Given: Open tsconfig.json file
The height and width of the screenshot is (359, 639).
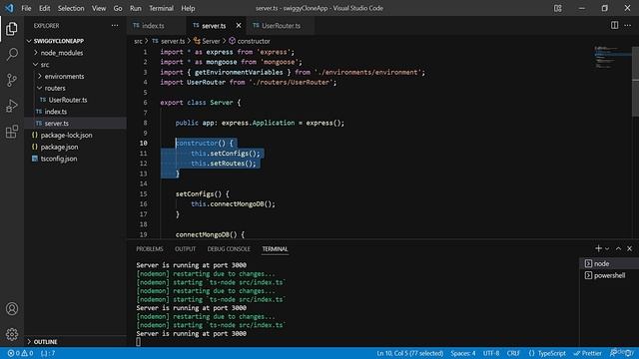Looking at the screenshot, I should (76, 159).
